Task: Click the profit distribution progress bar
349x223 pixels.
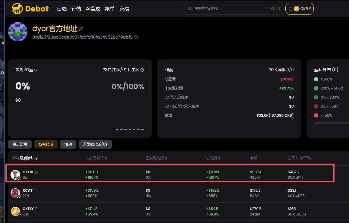Action: point(332,123)
